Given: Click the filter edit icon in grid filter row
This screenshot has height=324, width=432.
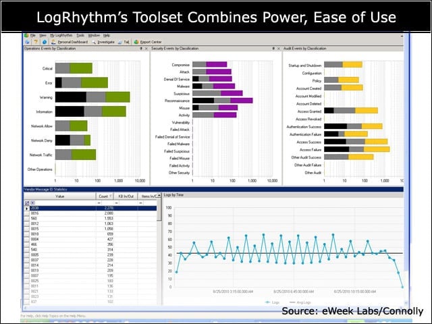Looking at the screenshot, I should (x=27, y=203).
